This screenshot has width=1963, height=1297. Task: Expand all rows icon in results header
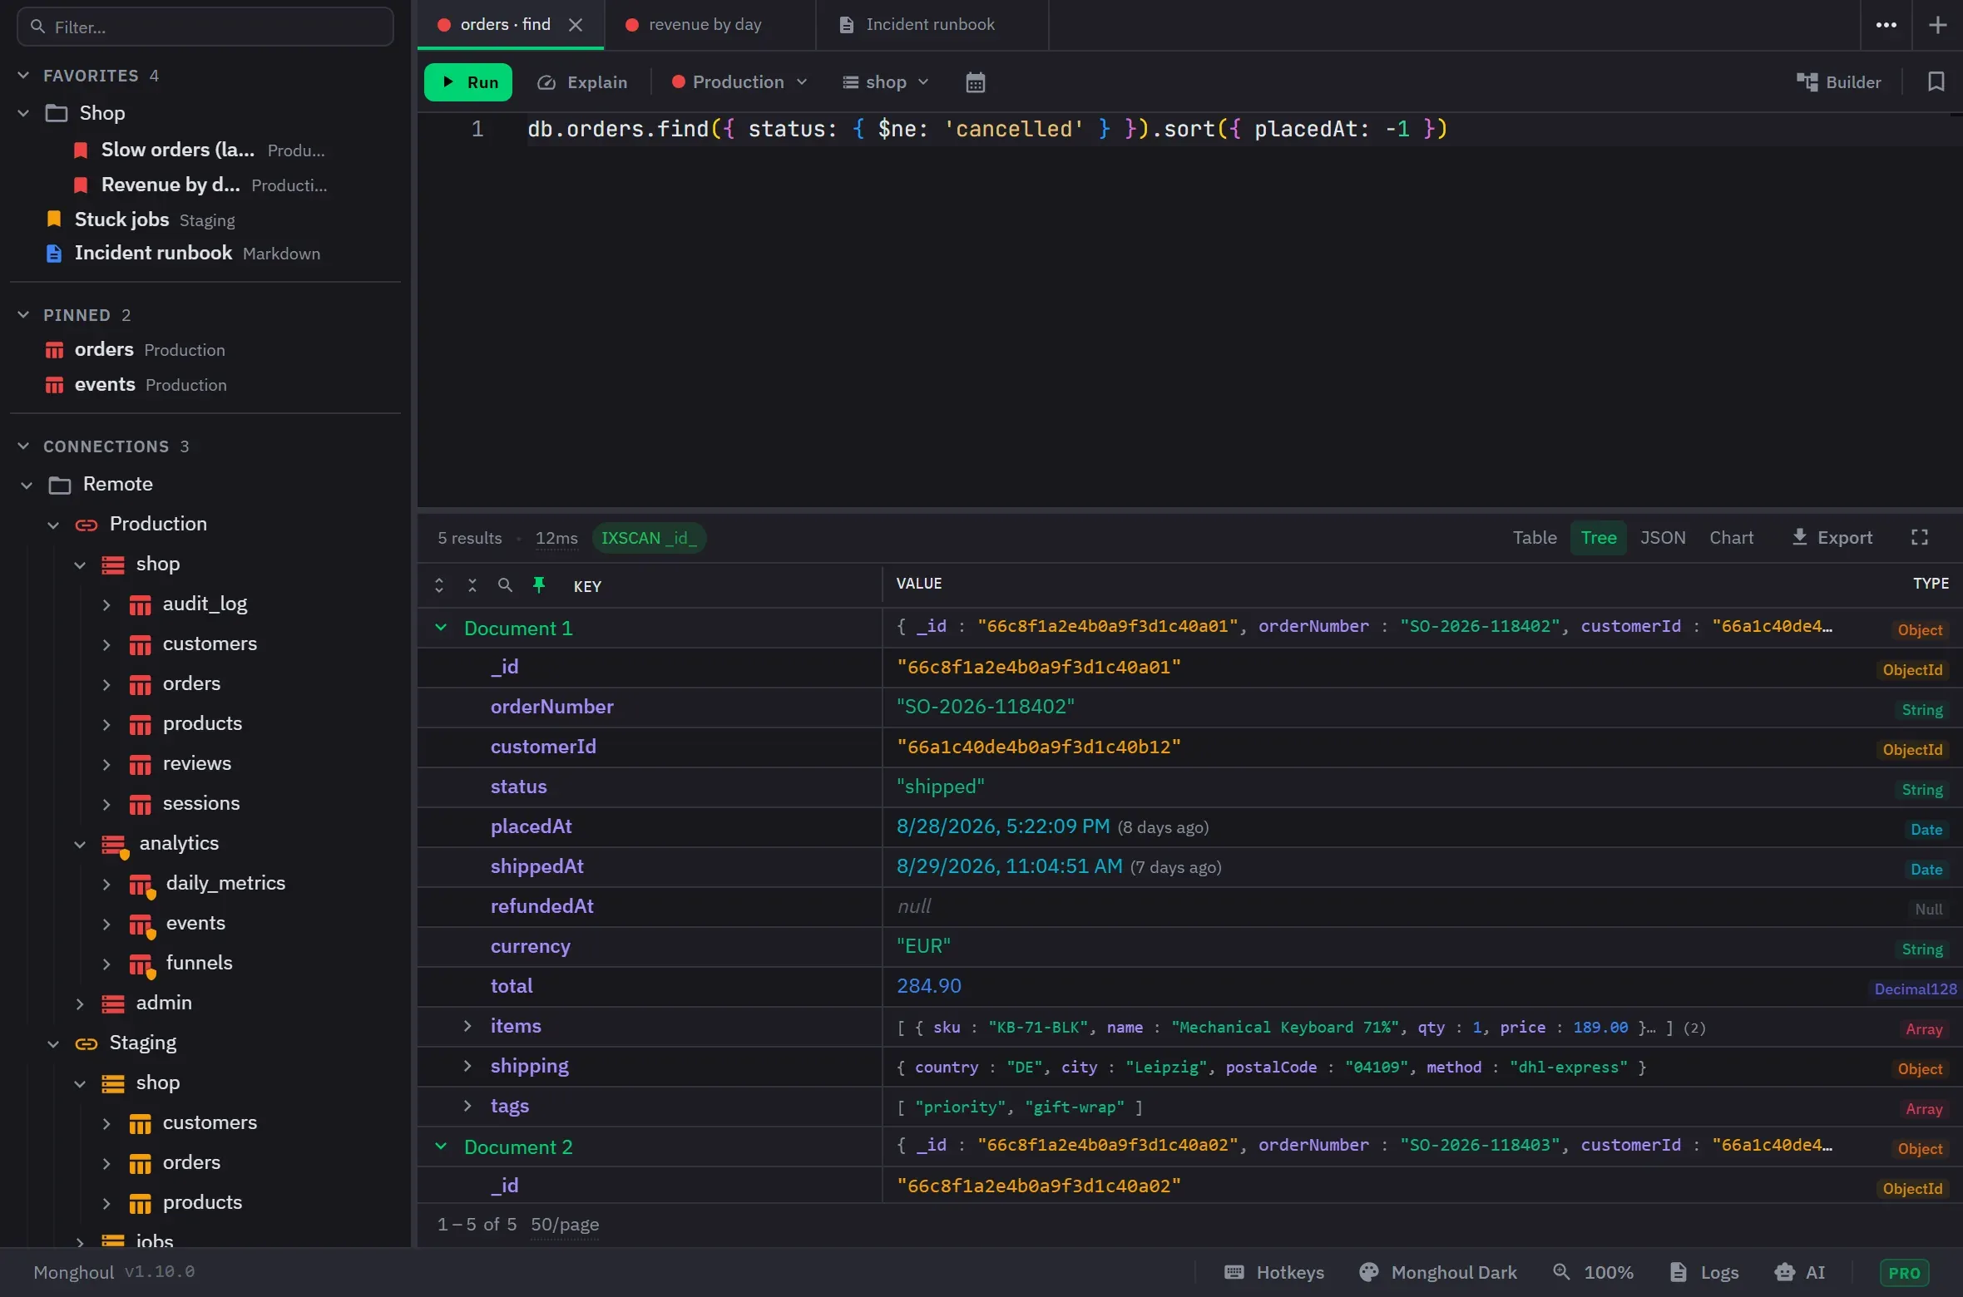[x=439, y=585]
